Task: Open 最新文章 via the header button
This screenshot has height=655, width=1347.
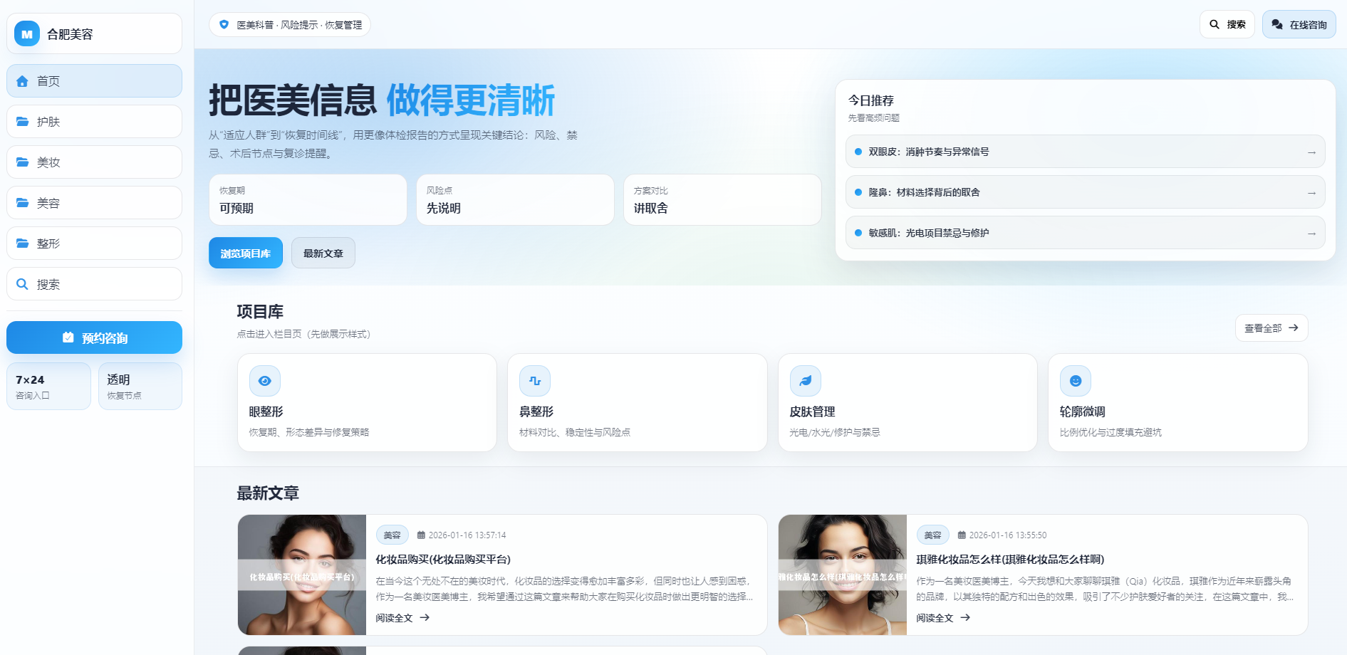Action: (x=323, y=252)
